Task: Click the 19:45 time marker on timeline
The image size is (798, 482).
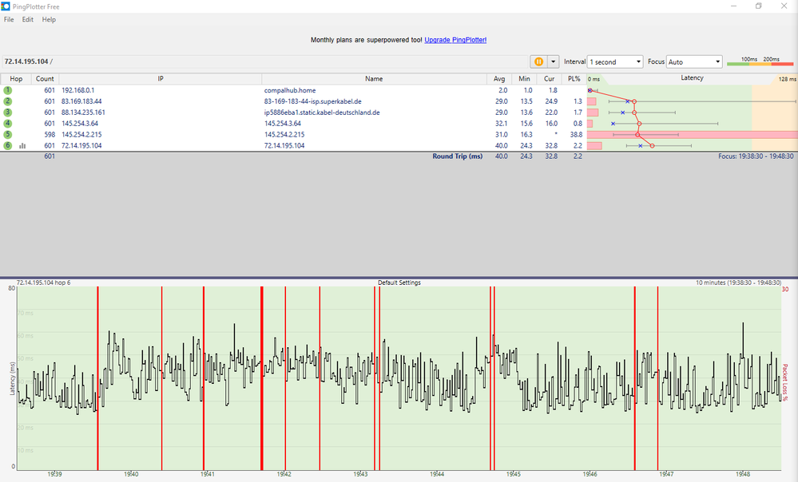Action: [x=514, y=474]
